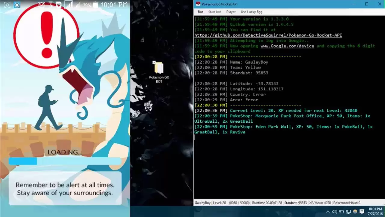The height and width of the screenshot is (217, 385).
Task: Click the round orange-blue tray icon
Action: pyautogui.click(x=355, y=212)
